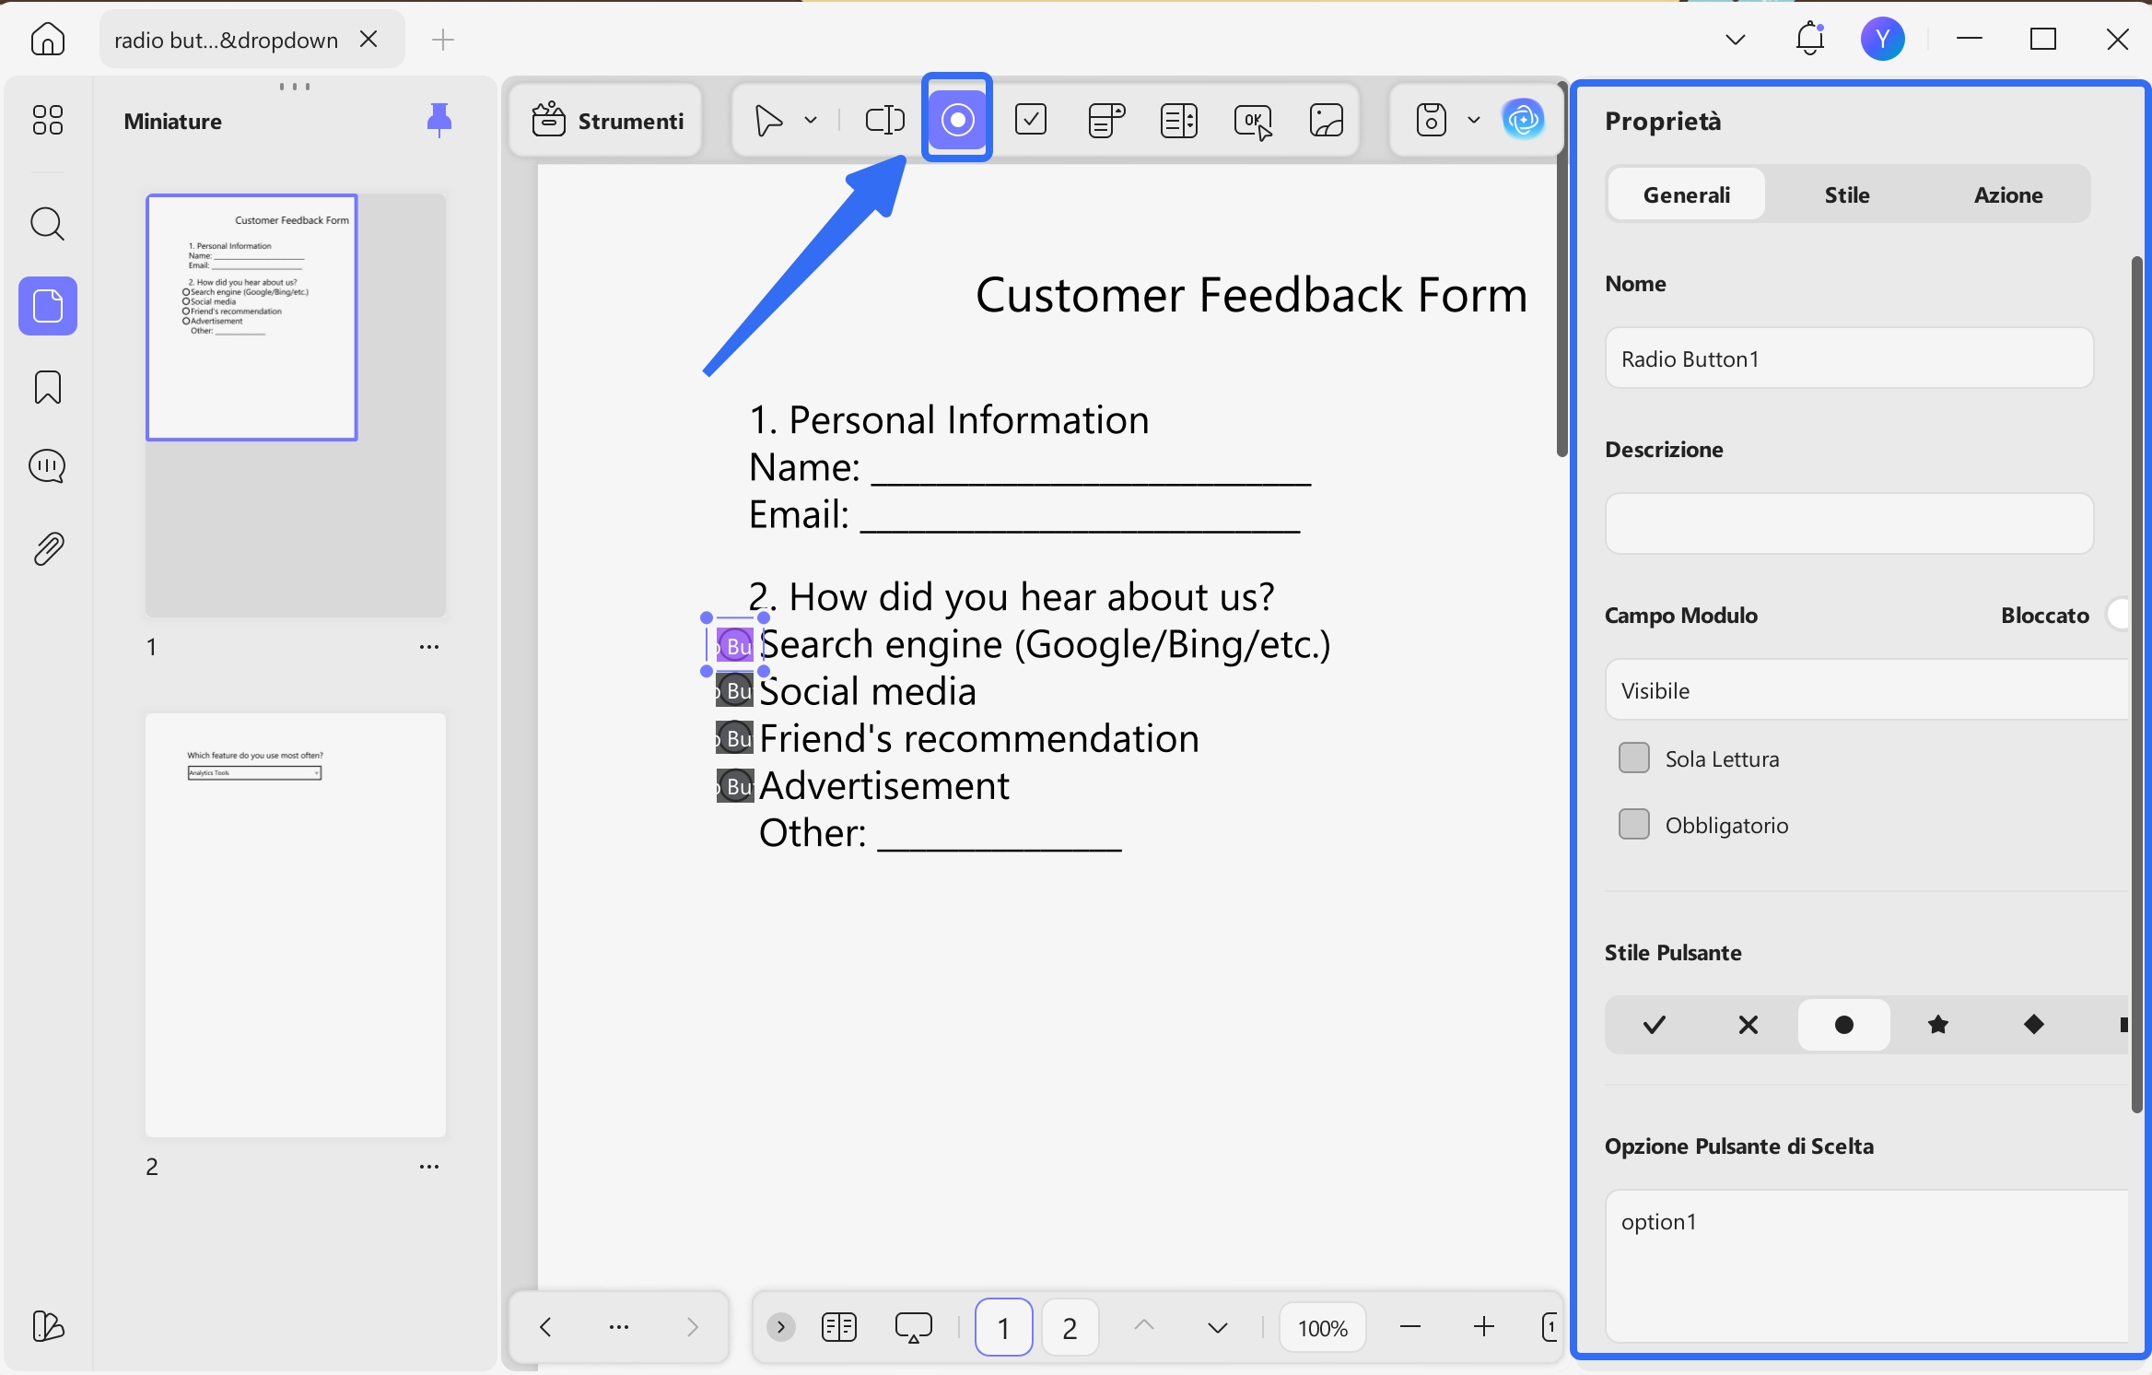This screenshot has width=2152, height=1375.
Task: Open page 1 thumbnail options menu
Action: (429, 647)
